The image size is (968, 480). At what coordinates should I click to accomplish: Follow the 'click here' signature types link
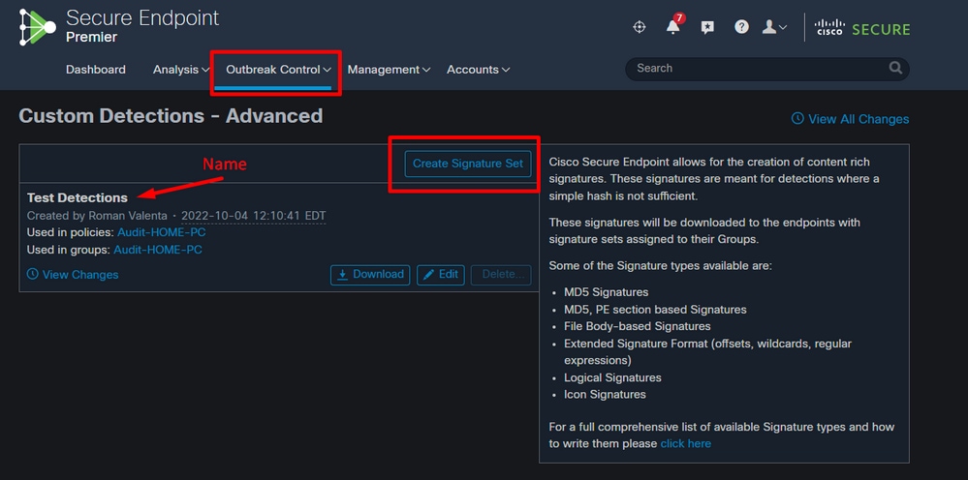685,443
